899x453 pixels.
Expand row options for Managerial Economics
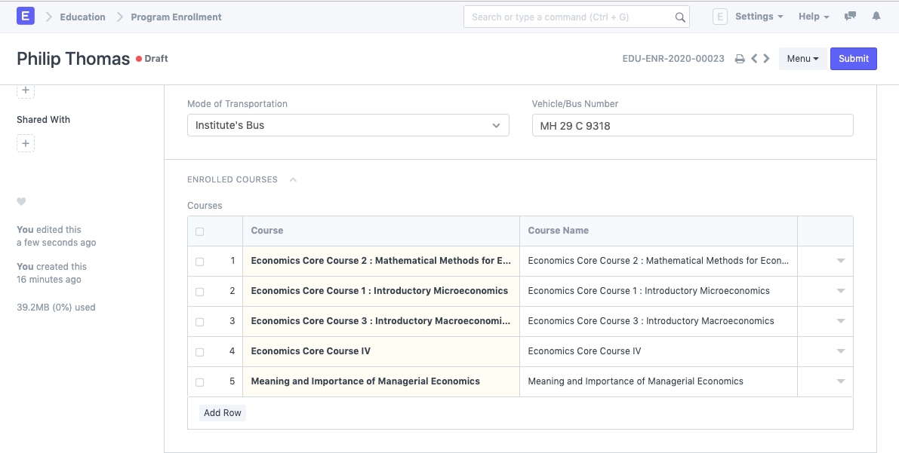point(840,381)
